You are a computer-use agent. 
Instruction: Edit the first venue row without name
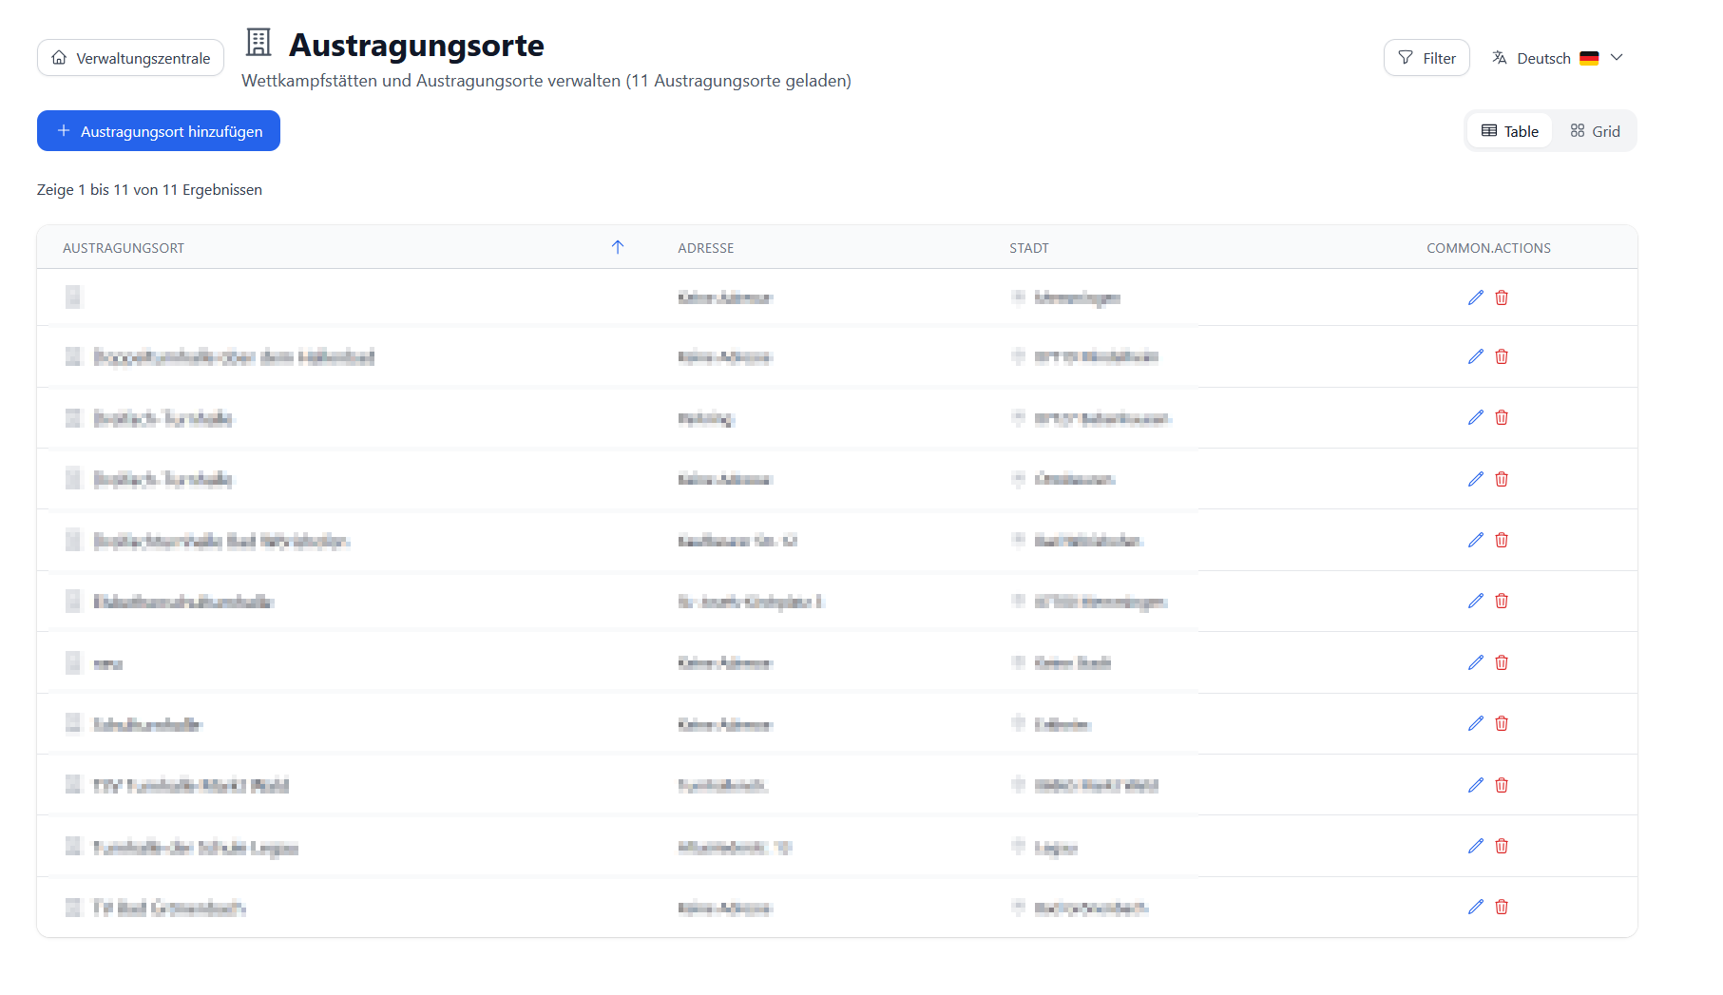tap(1476, 297)
